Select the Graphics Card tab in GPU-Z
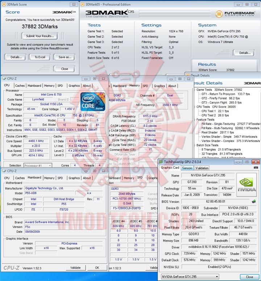Screen dimensions: 261x281 pos(170,168)
